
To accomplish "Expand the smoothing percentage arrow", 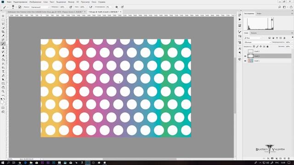I will pos(113,7).
